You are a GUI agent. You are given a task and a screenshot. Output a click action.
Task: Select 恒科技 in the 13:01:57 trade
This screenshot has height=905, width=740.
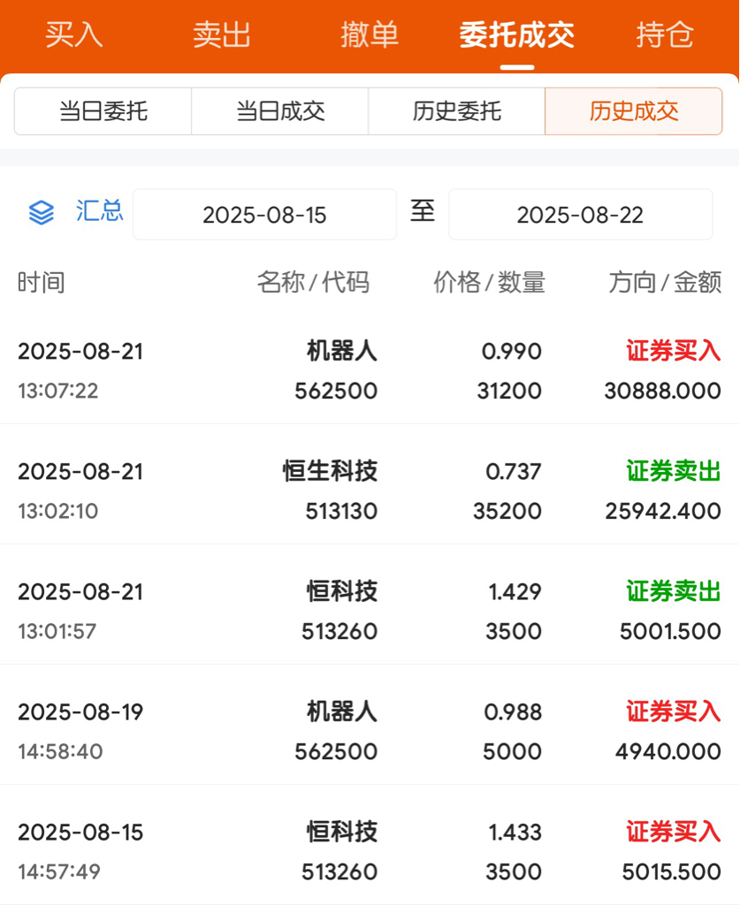(342, 591)
